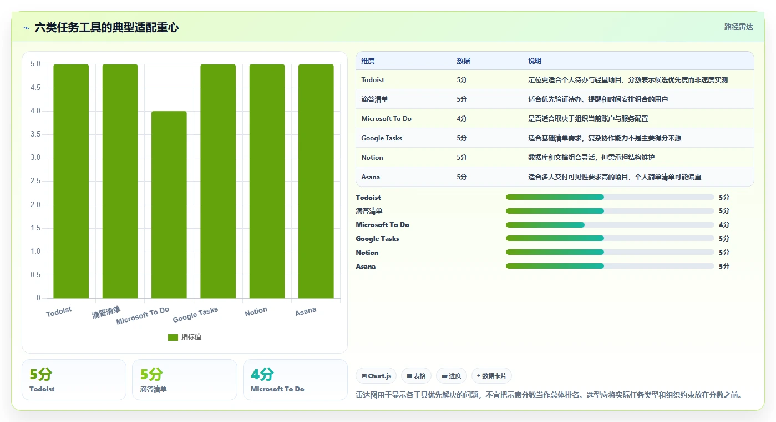Viewport: 776px width, 422px height.
Task: Open the 数据卡片 chip
Action: [492, 376]
